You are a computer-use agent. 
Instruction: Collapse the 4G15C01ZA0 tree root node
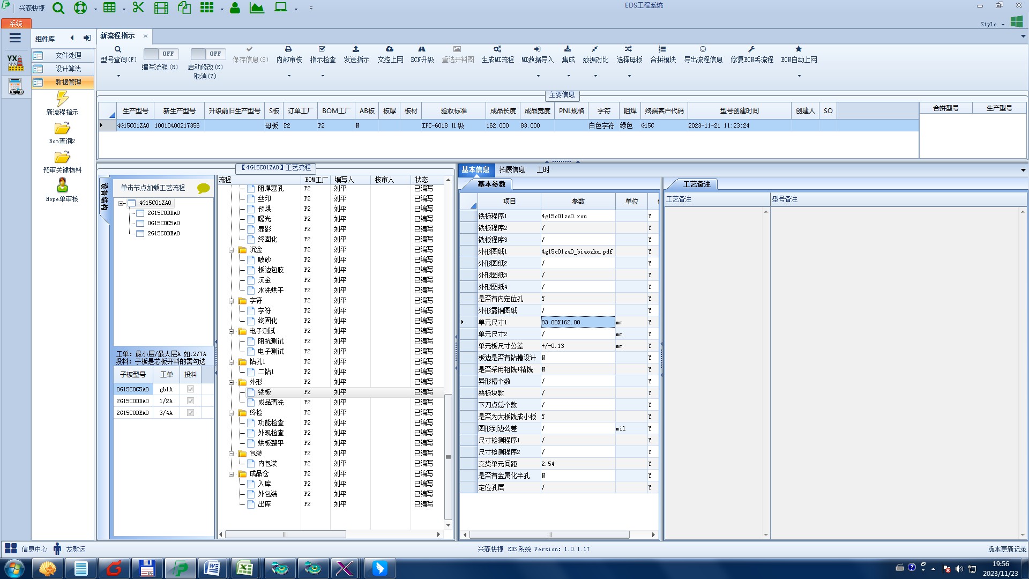121,203
